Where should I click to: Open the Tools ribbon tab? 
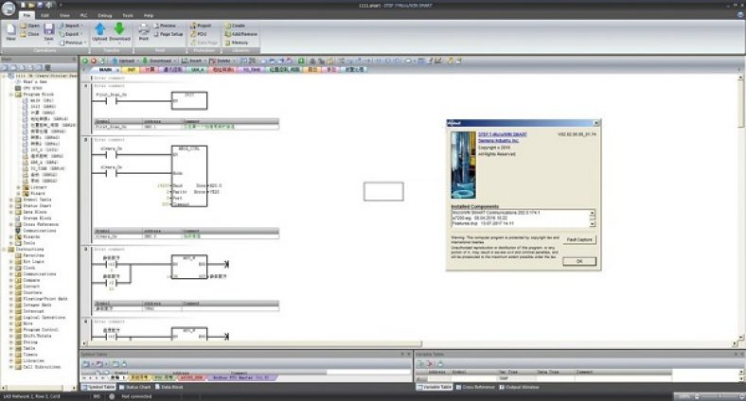(x=128, y=16)
